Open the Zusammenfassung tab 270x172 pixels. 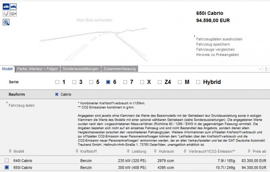click(120, 69)
